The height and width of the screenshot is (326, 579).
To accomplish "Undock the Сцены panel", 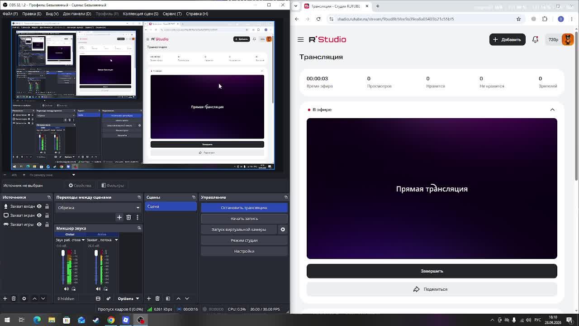I will click(x=194, y=197).
